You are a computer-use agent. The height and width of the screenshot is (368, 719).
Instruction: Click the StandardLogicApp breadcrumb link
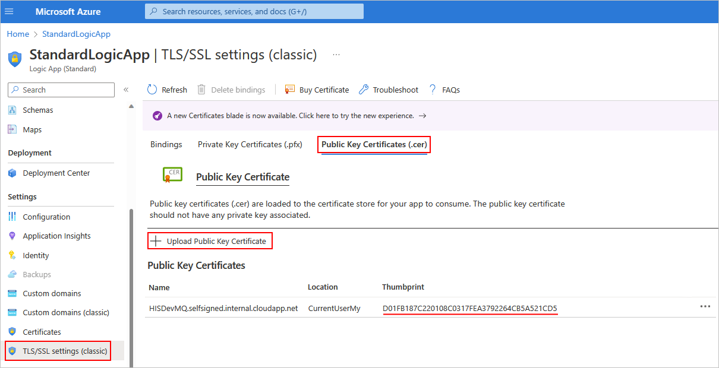tap(76, 34)
